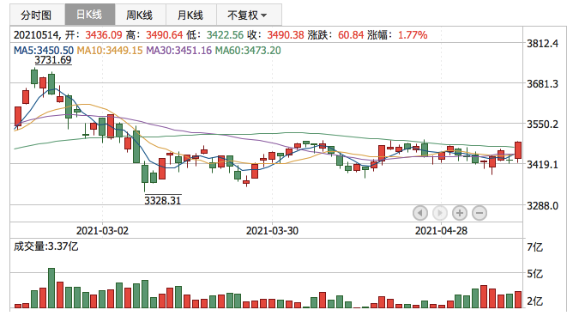This screenshot has height=316, width=573.
Task: Click the candlestick under the 3731.69 peak label
Action: coord(34,76)
